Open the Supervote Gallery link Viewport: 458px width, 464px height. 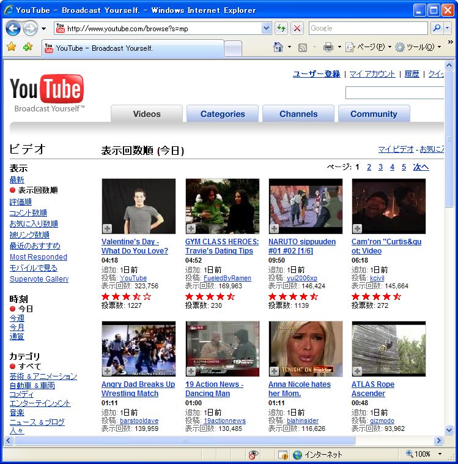pyautogui.click(x=39, y=279)
